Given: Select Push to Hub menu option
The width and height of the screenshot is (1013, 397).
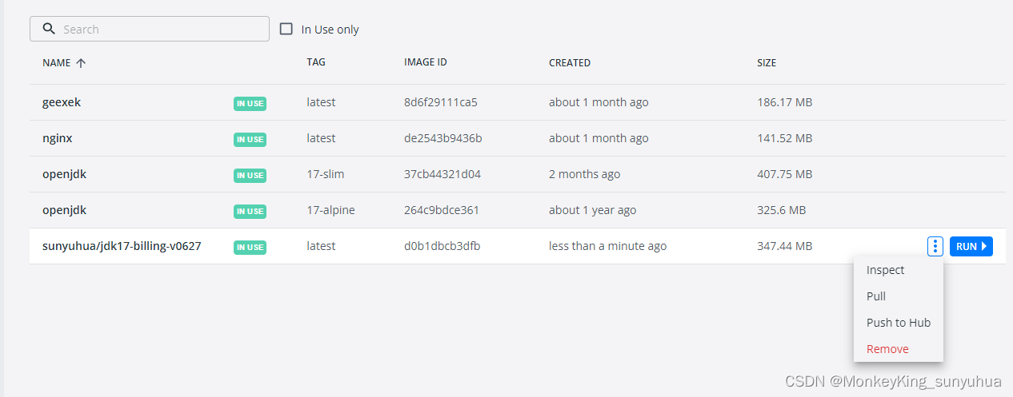Looking at the screenshot, I should click(x=898, y=323).
